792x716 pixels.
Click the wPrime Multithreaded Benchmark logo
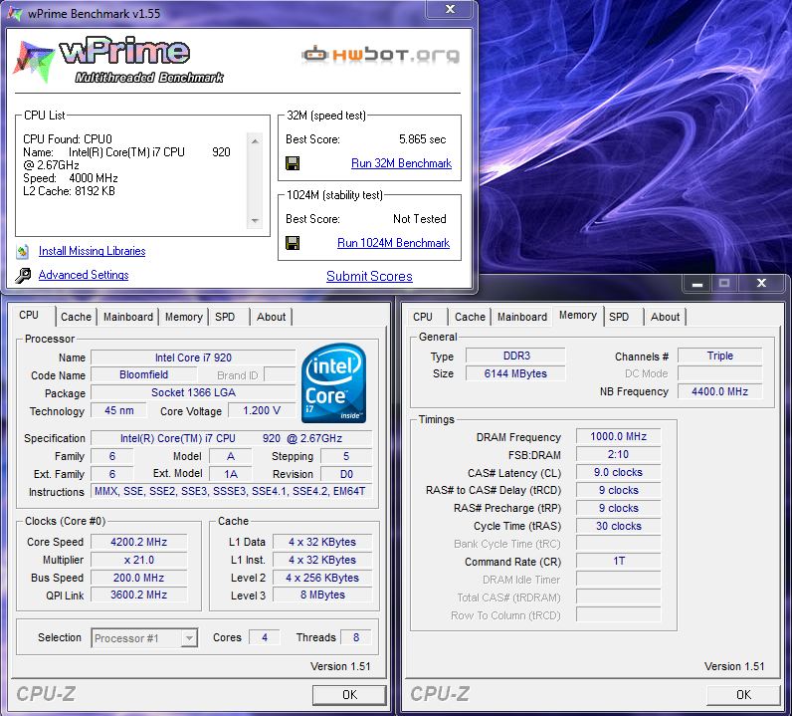click(118, 60)
